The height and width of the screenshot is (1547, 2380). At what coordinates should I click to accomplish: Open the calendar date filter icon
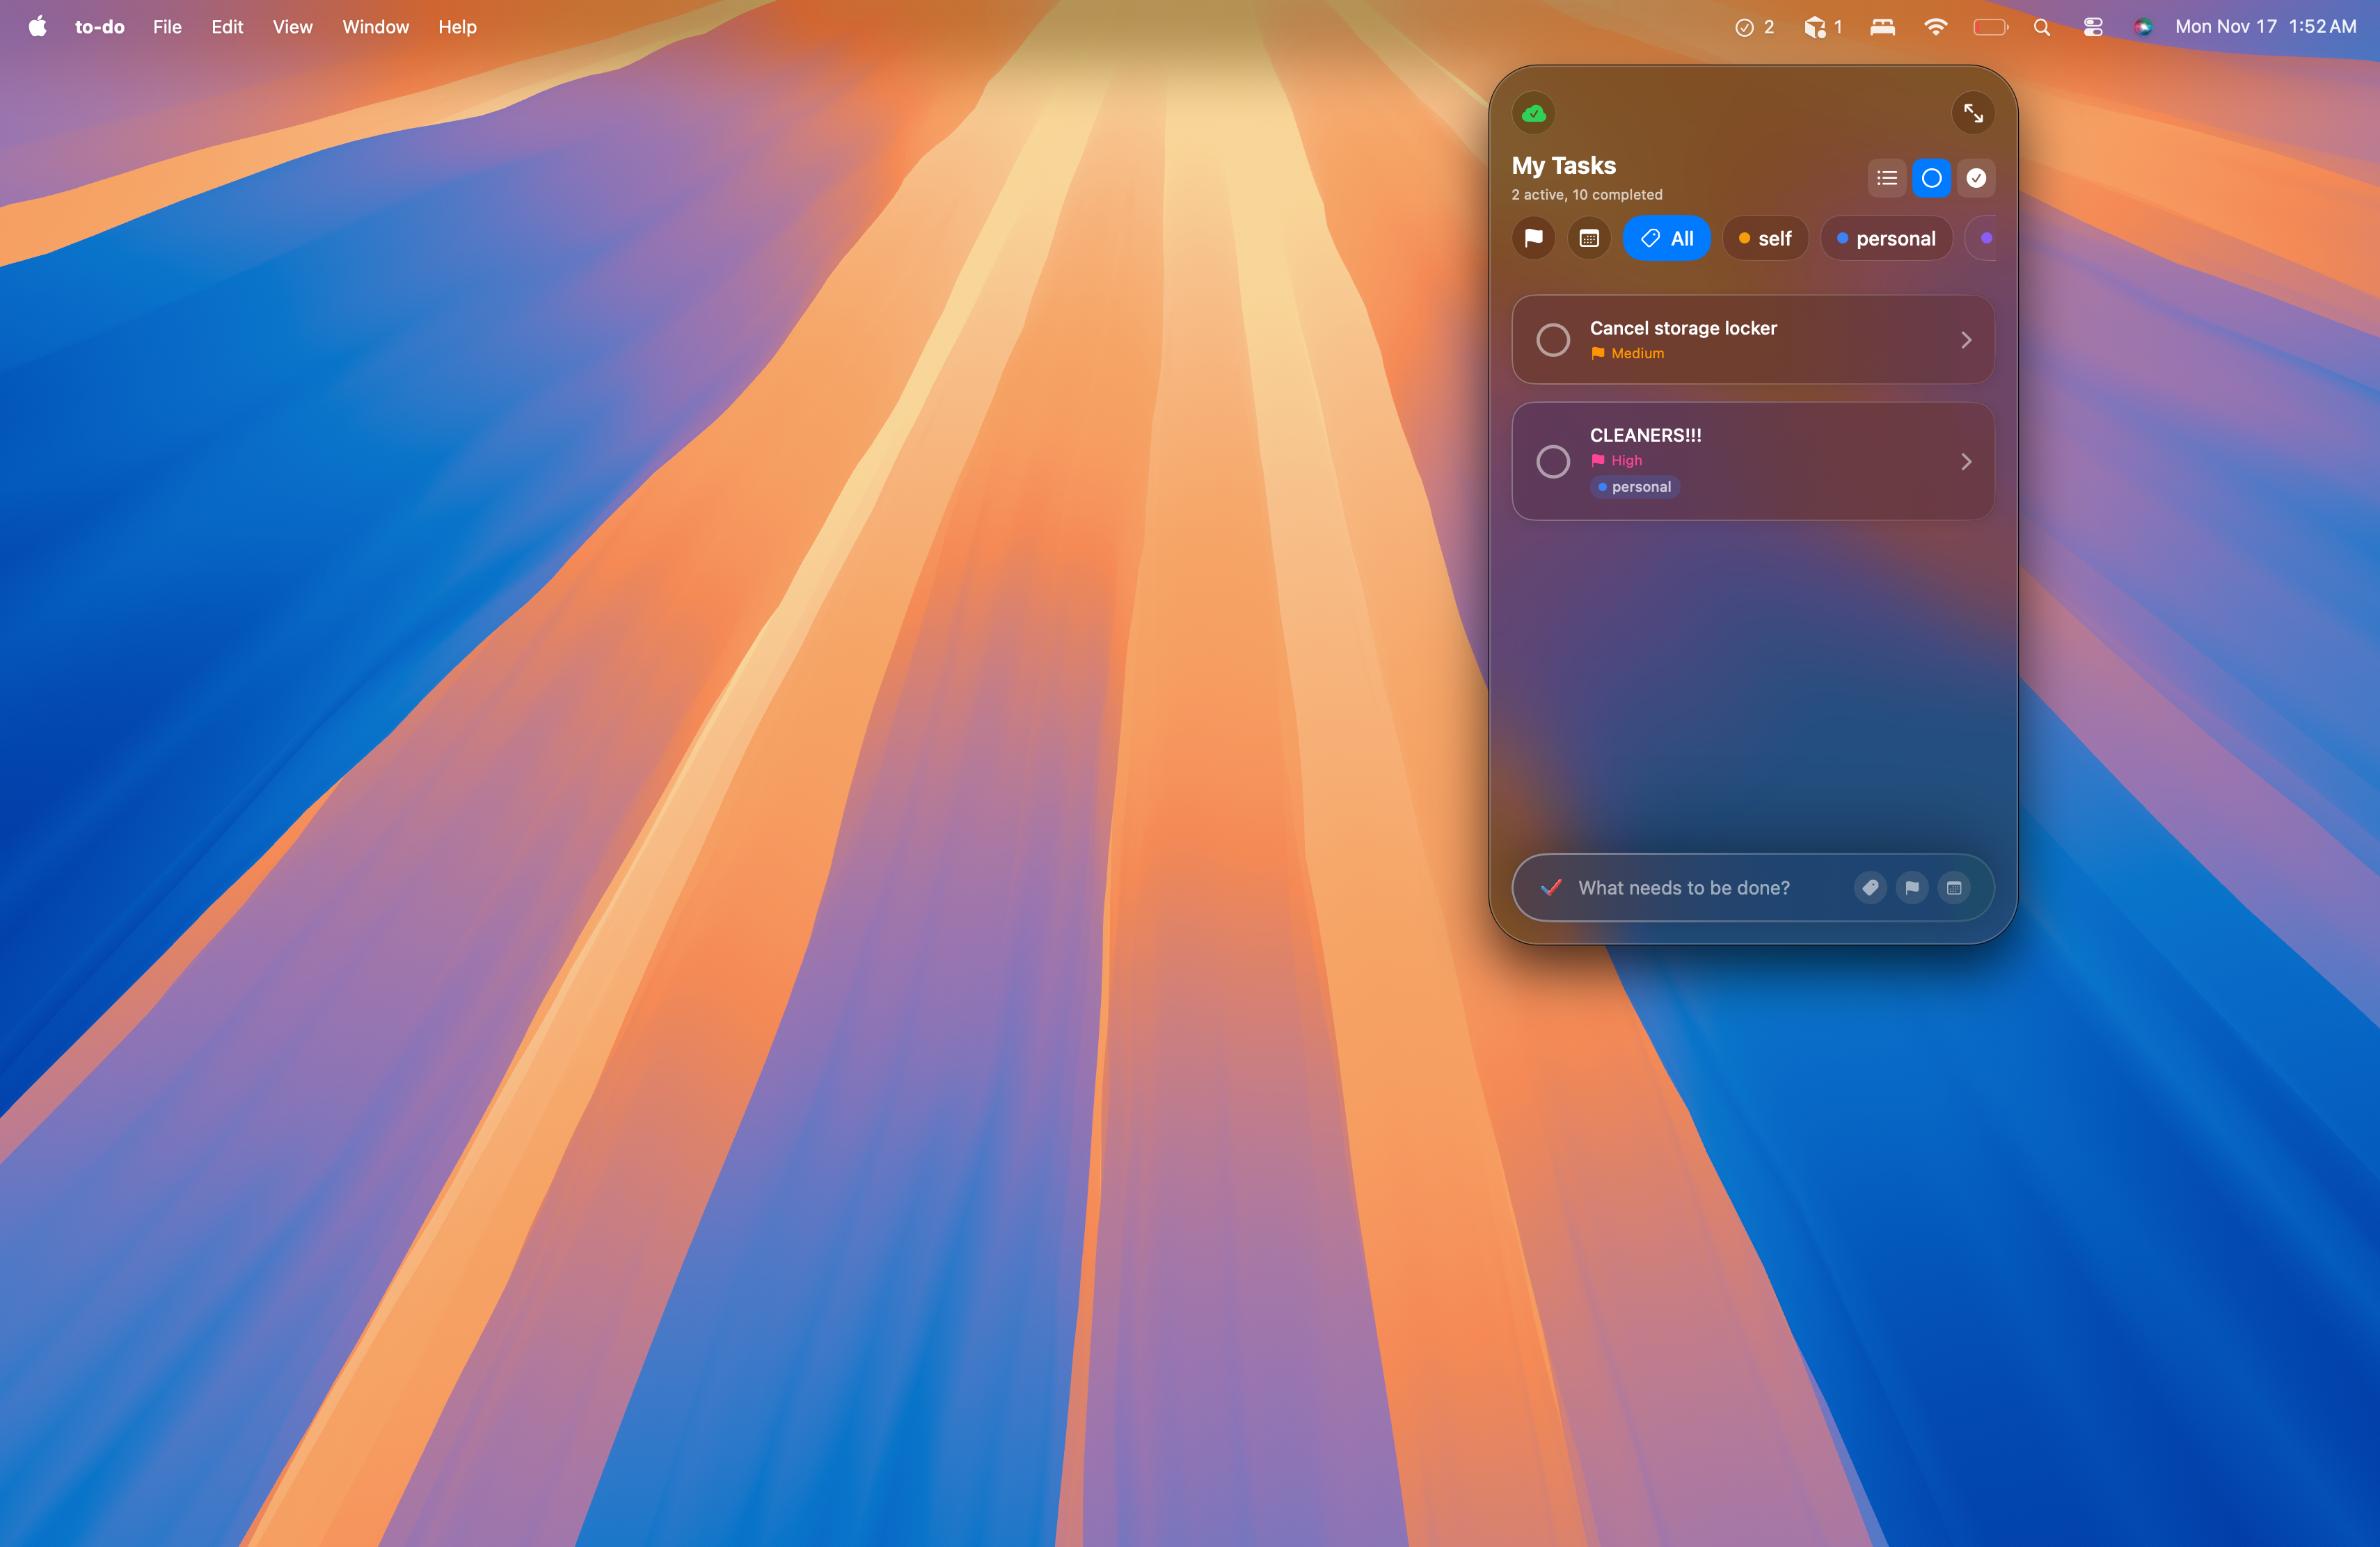1588,238
